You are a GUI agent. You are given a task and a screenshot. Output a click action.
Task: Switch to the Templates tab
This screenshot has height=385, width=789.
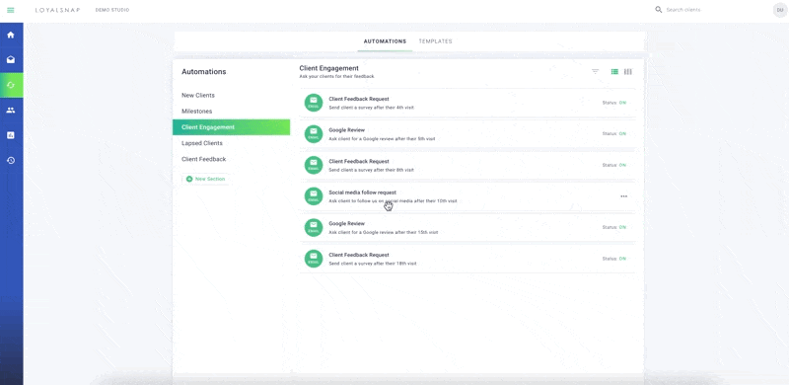point(435,41)
